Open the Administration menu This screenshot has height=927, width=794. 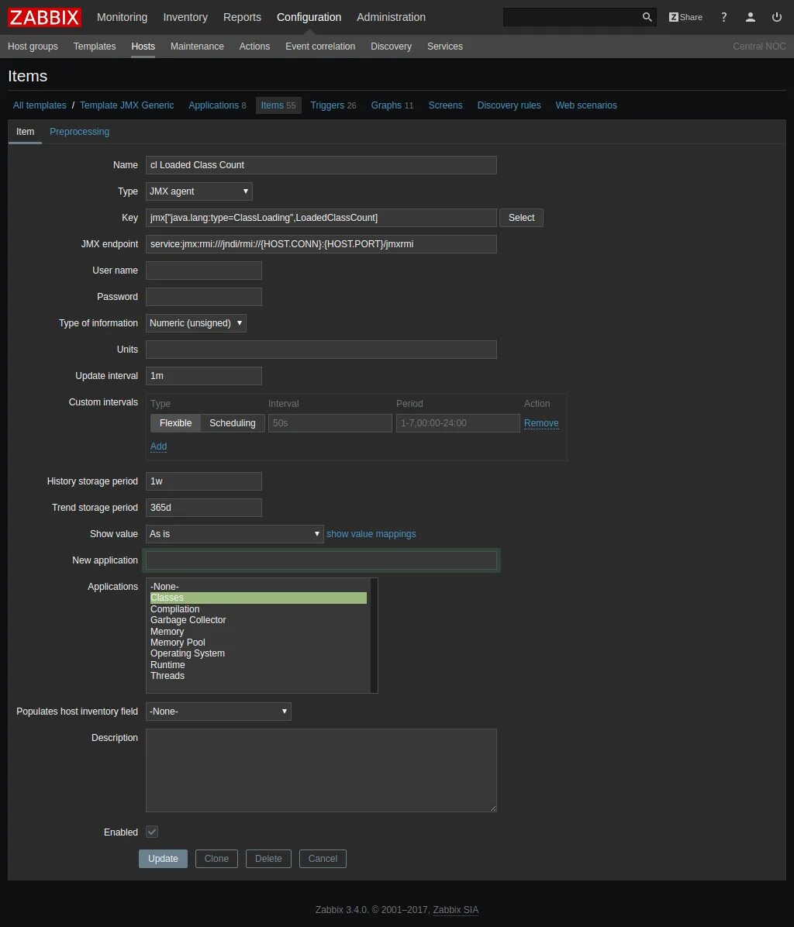pos(391,17)
